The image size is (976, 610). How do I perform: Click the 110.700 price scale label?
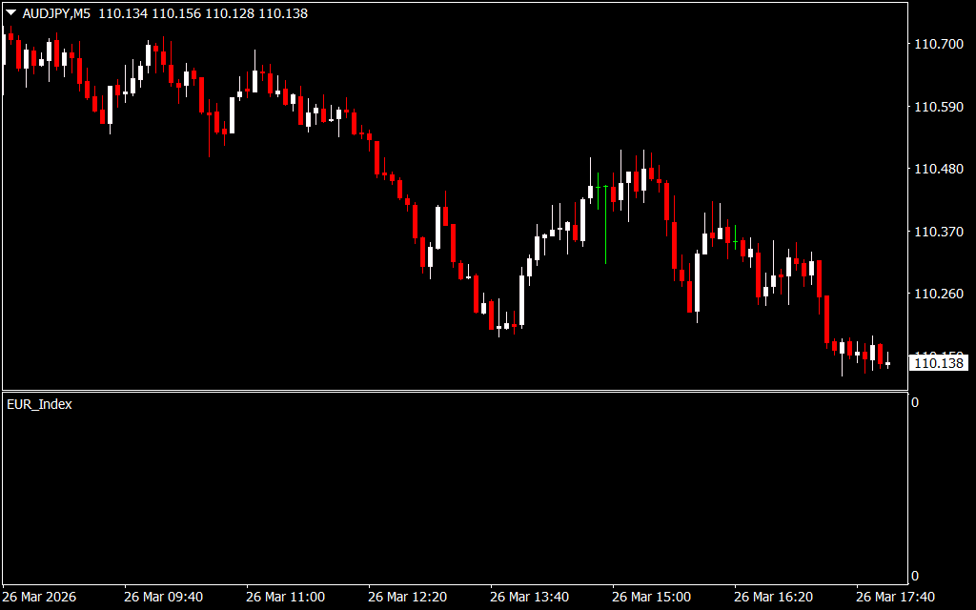point(939,44)
